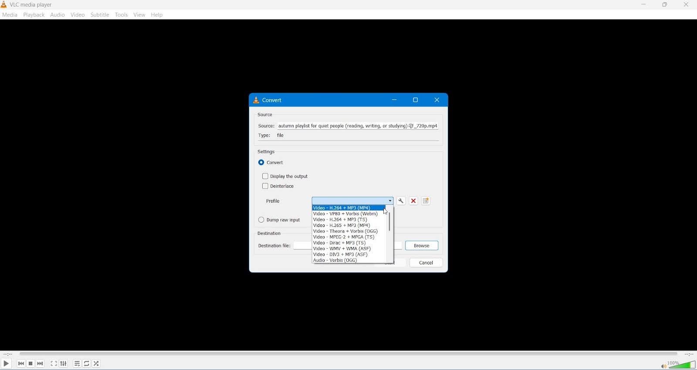Open the video menu

[78, 15]
